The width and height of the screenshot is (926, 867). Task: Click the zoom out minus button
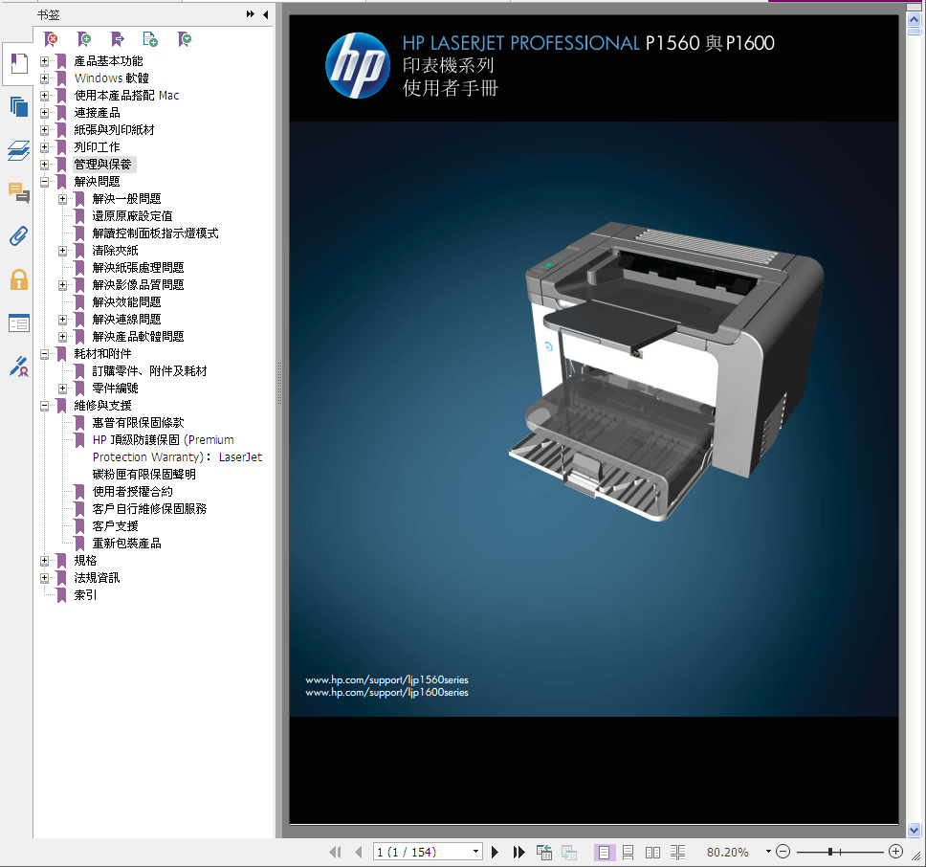pos(783,851)
